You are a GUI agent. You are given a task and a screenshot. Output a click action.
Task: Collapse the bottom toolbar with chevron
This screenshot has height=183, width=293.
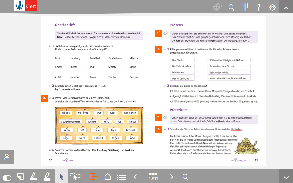(x=286, y=177)
